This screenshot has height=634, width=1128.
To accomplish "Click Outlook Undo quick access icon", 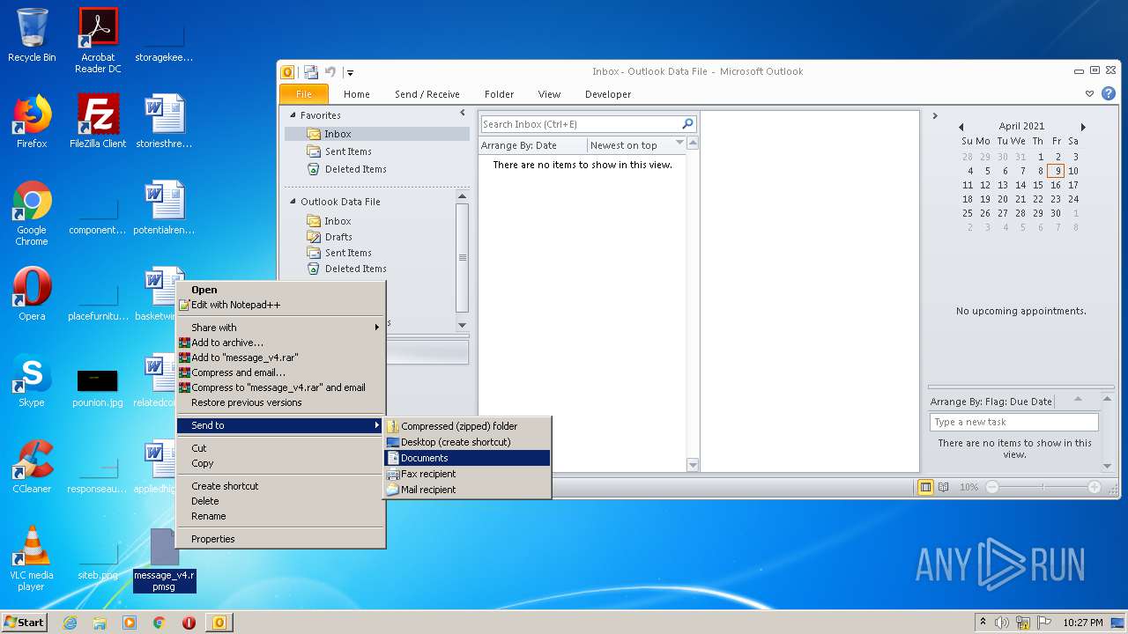I will tap(330, 72).
